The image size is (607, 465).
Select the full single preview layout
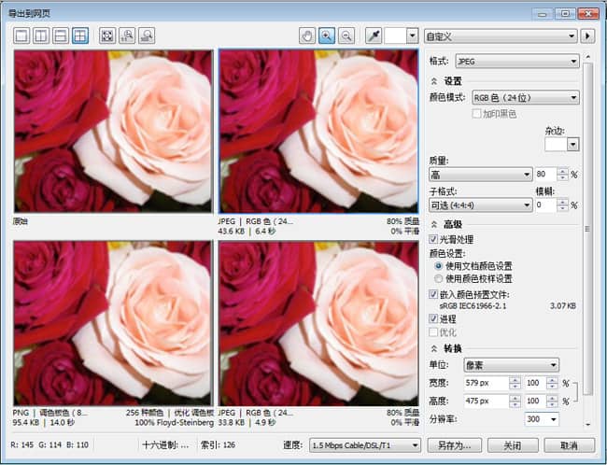[21, 36]
